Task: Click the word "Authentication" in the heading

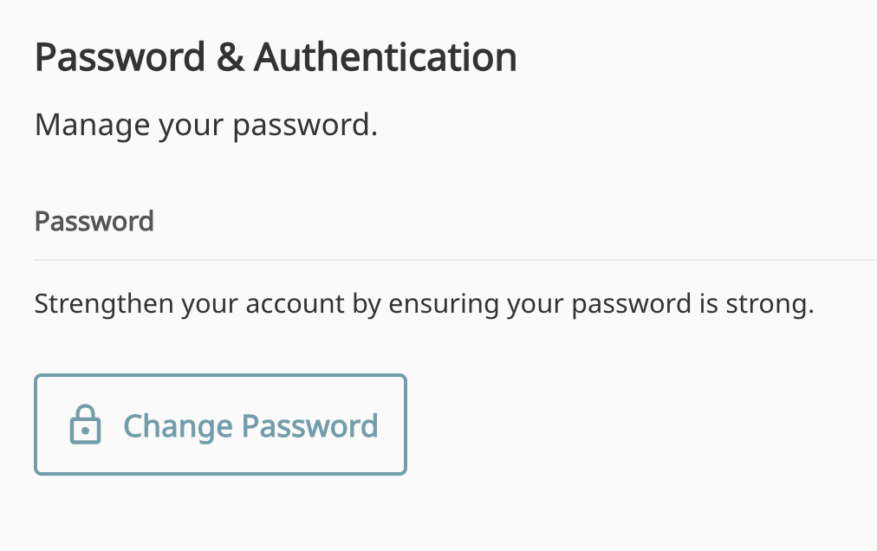Action: point(386,58)
